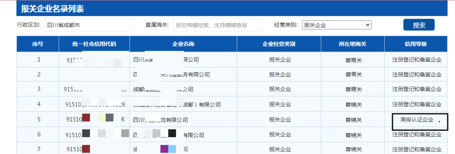Viewport: 455px width, 154px height.
Task: Select the 企业名称 column header
Action: 183,44
